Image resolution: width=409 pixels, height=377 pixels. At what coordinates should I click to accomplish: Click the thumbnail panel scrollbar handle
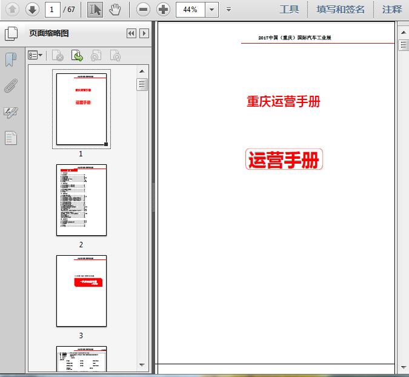[142, 84]
